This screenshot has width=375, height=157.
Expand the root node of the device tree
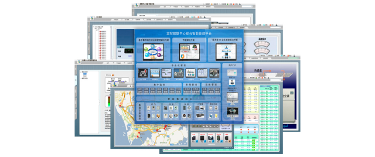[x=94, y=27]
